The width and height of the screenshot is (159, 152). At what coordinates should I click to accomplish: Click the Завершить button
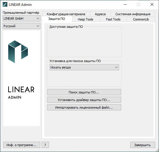point(143,145)
